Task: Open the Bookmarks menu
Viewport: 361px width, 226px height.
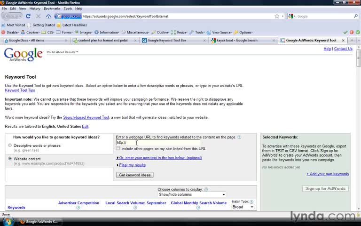Action: pos(52,8)
